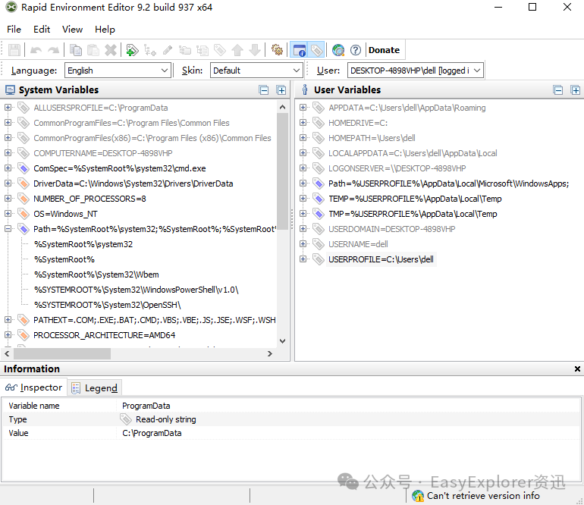584x505 pixels.
Task: Toggle the Information panel toolbar button
Action: 299,50
